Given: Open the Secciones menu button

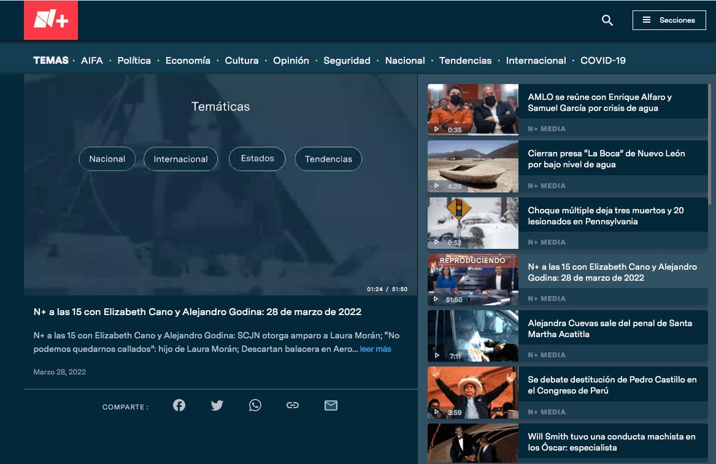Looking at the screenshot, I should pos(669,20).
